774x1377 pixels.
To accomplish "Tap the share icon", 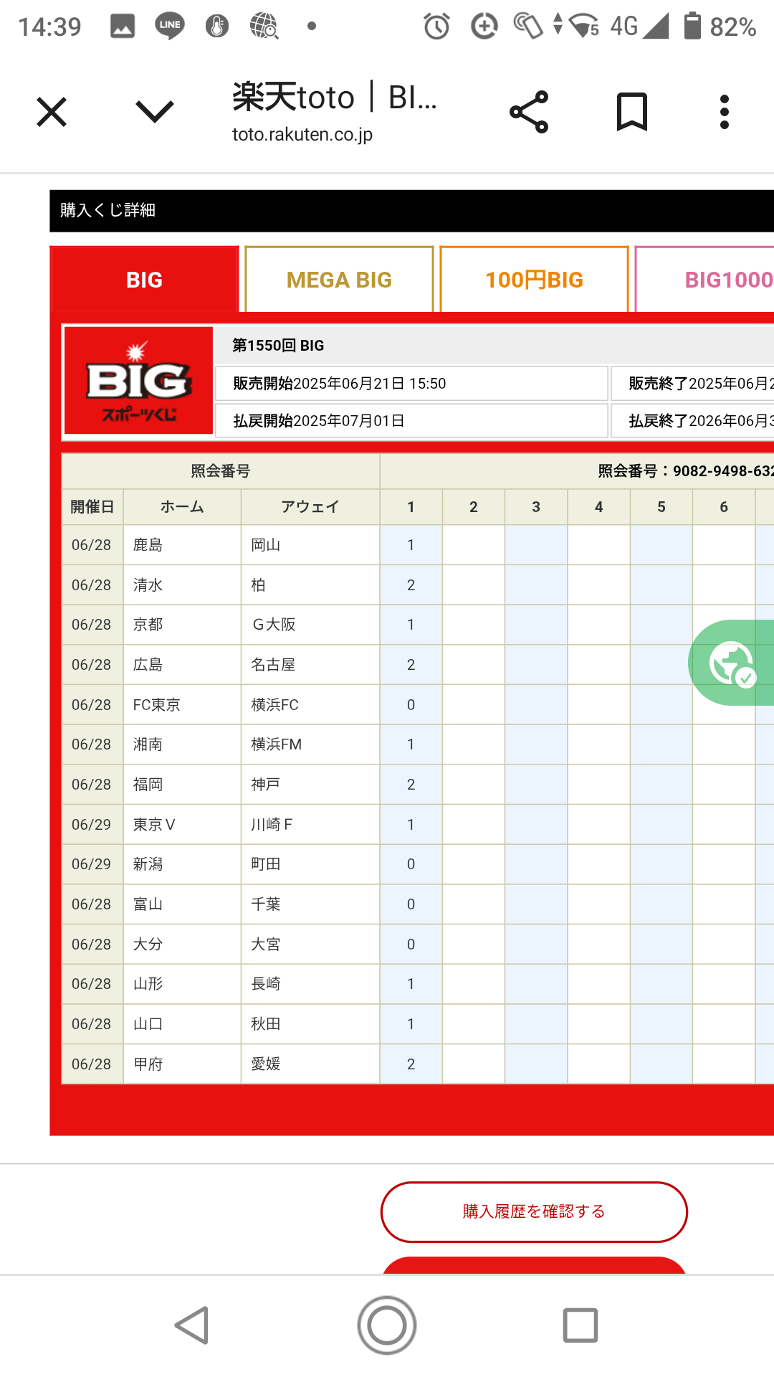I will point(529,112).
